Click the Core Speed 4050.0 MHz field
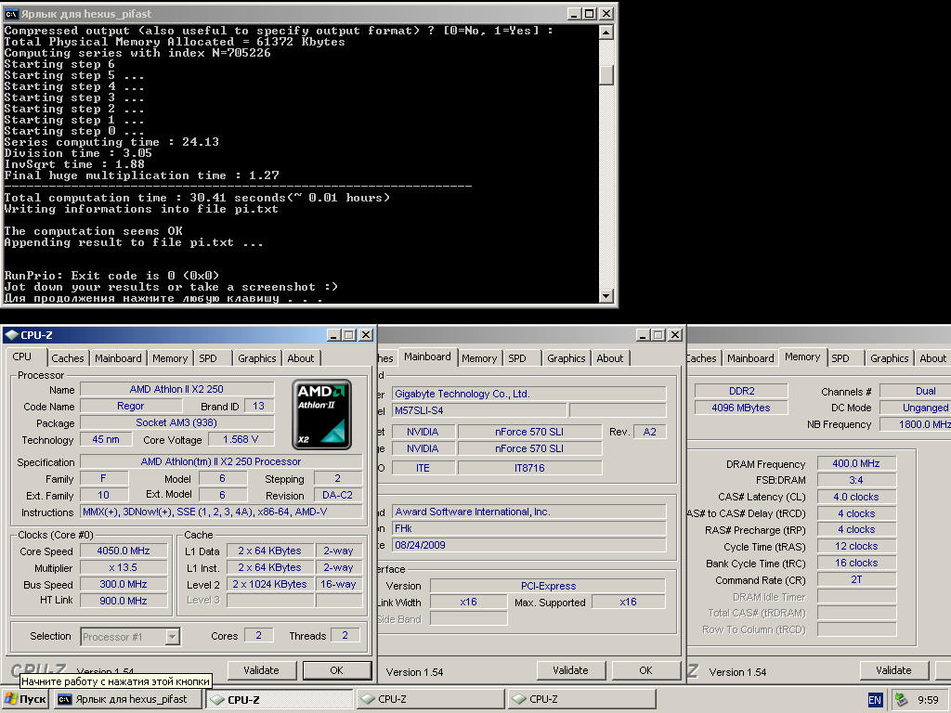951x713 pixels. pyautogui.click(x=124, y=551)
